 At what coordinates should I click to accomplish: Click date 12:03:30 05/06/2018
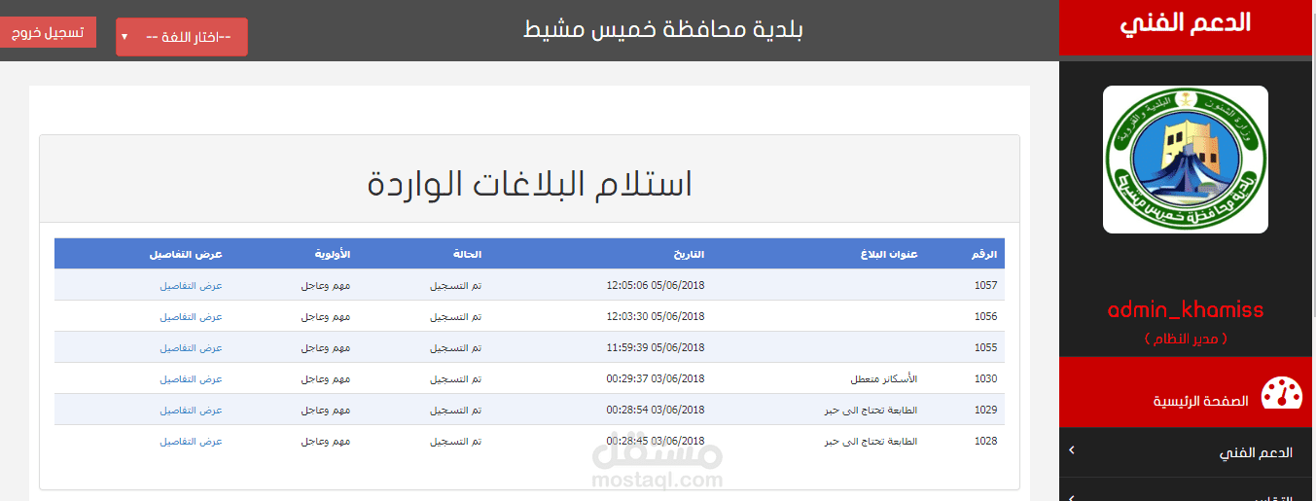(x=656, y=317)
